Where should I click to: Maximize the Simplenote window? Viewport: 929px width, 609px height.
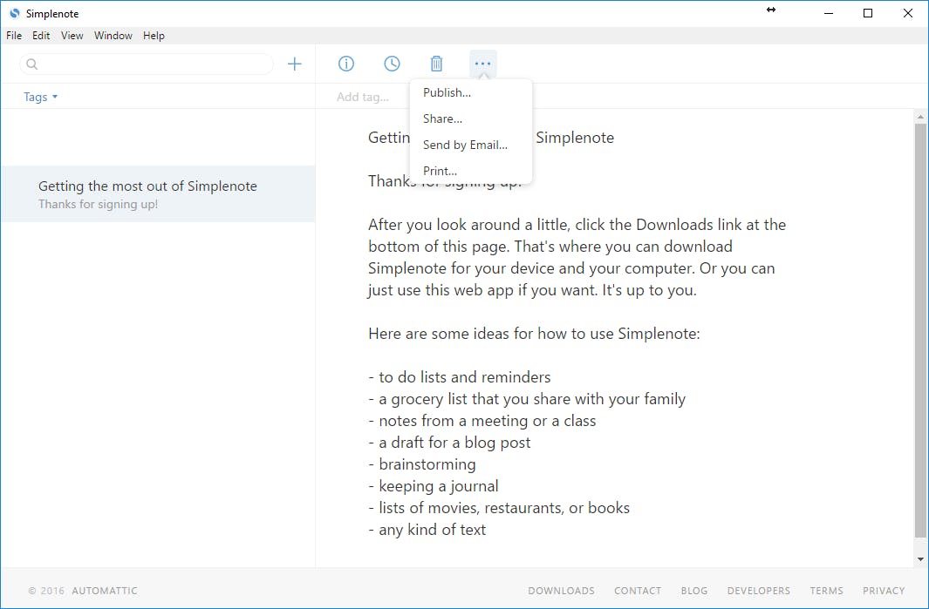click(x=868, y=13)
